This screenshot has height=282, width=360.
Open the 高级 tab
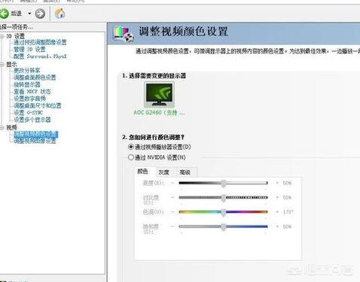coord(185,172)
